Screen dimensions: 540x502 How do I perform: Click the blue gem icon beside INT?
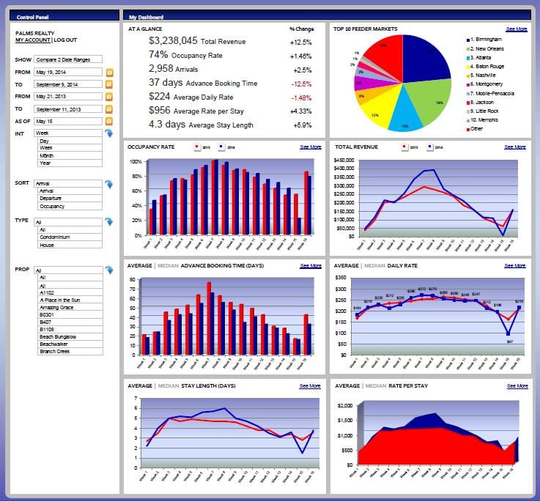[x=109, y=133]
